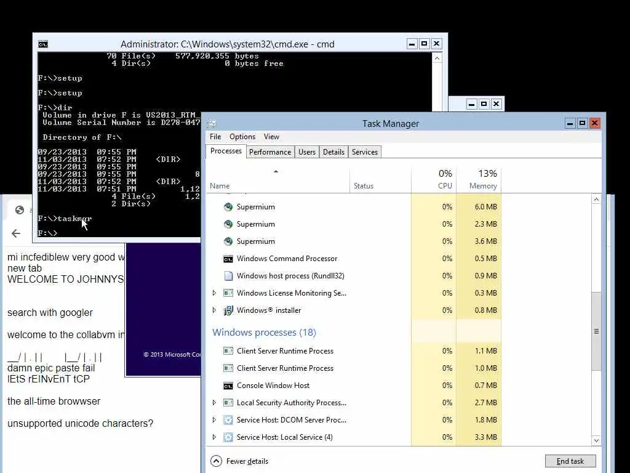Click the Windows License Monitoring Service icon
This screenshot has width=630, height=473.
(228, 293)
